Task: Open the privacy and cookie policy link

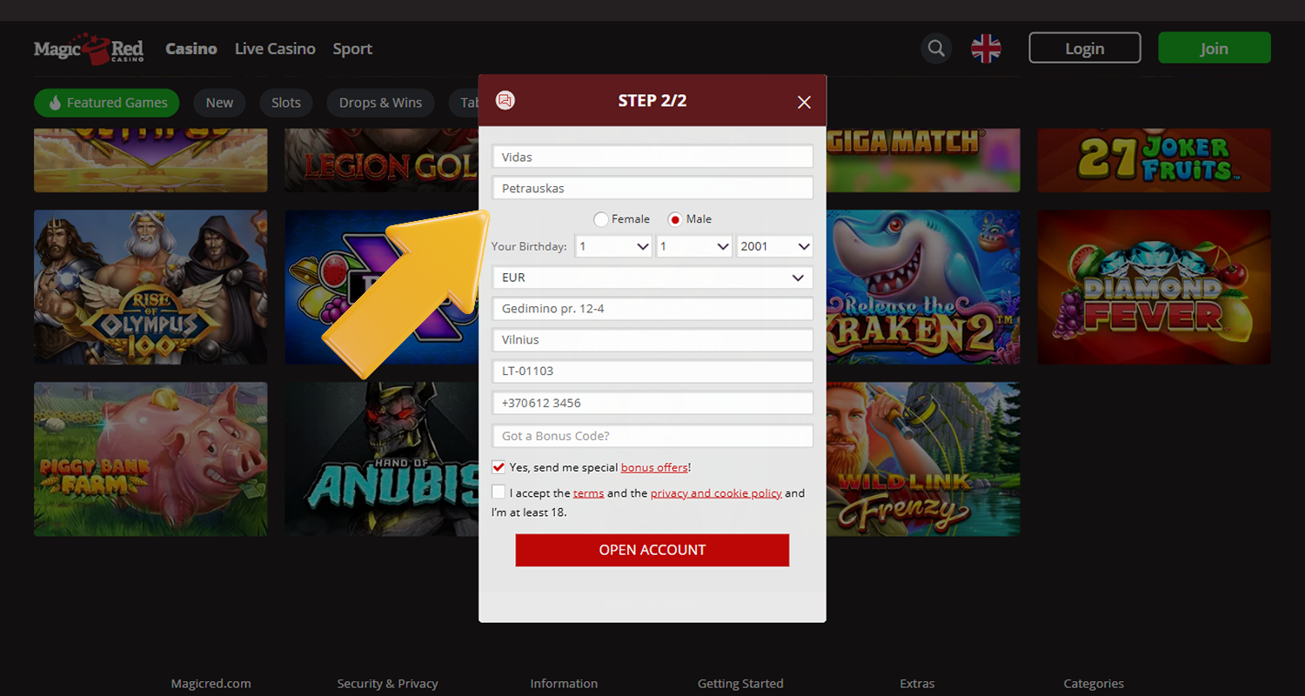Action: coord(716,493)
